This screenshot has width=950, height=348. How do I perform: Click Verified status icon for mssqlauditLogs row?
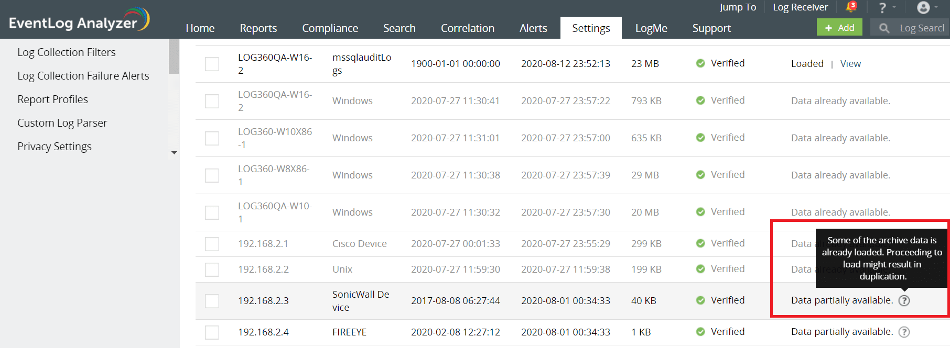pos(700,63)
